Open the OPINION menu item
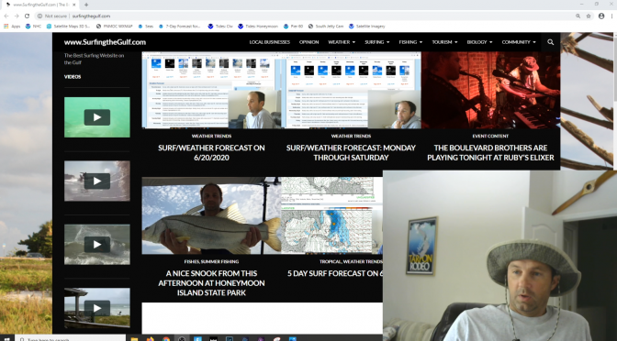617x341 pixels. (308, 42)
